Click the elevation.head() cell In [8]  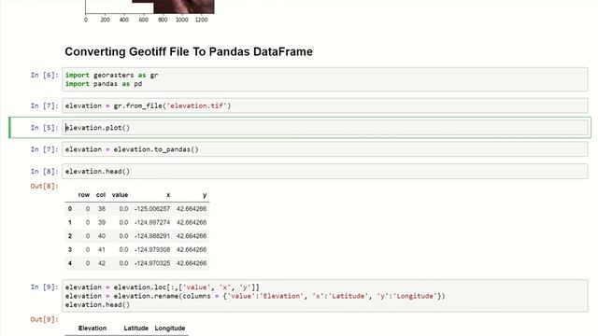pyautogui.click(x=324, y=171)
